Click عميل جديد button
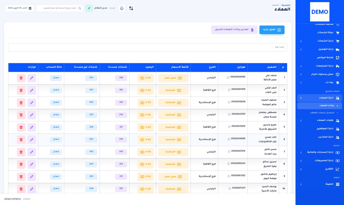Viewport: 344px width, 205px height. (272, 30)
